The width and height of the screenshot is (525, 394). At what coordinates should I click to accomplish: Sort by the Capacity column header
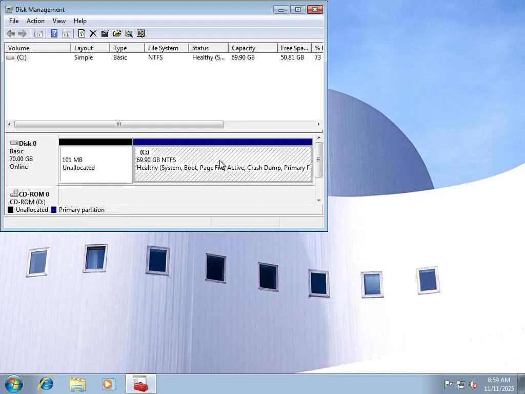(x=253, y=48)
